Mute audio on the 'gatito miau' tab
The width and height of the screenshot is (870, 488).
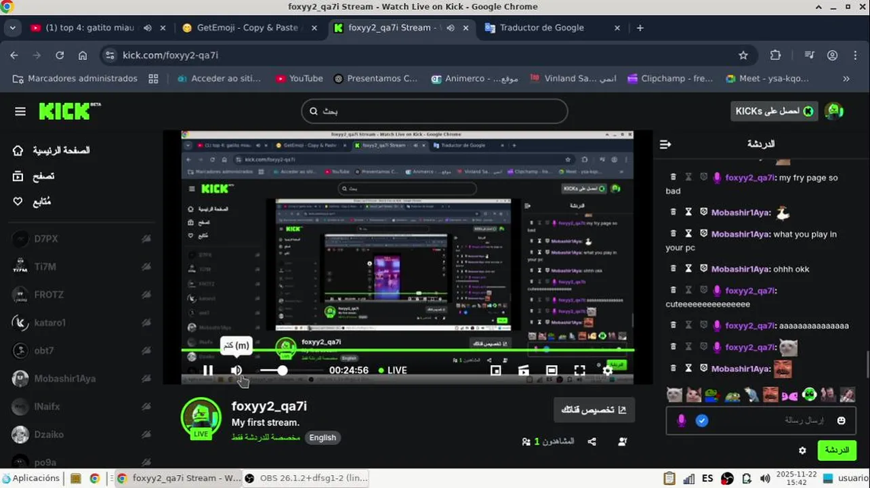pyautogui.click(x=147, y=28)
